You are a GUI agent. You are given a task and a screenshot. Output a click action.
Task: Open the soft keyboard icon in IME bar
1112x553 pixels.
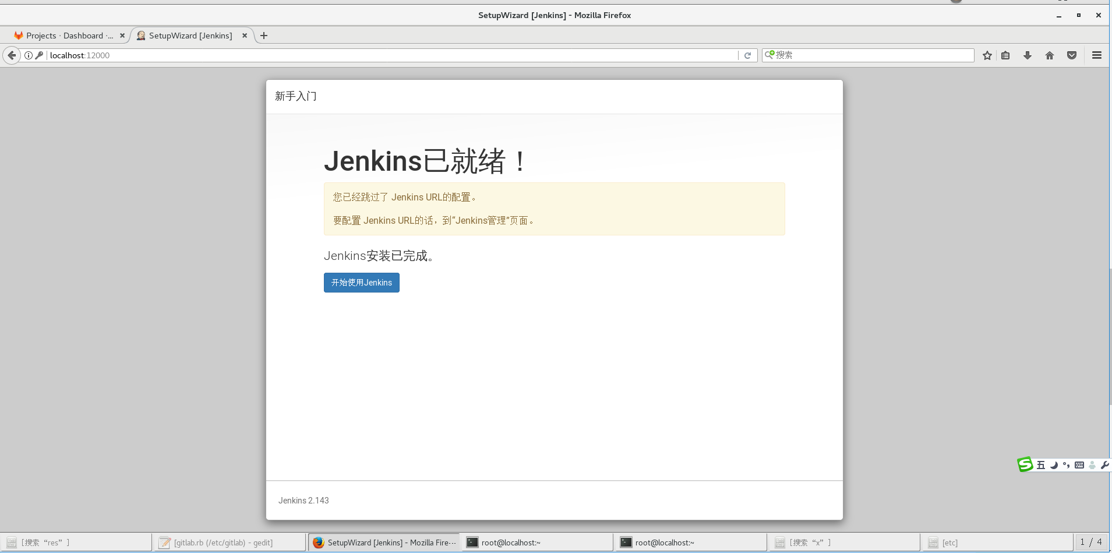coord(1079,465)
